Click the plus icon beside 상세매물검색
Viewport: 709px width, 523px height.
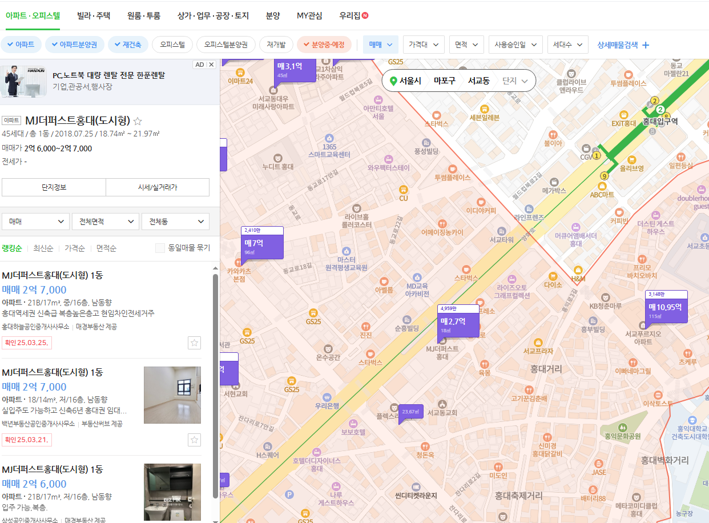click(x=646, y=45)
